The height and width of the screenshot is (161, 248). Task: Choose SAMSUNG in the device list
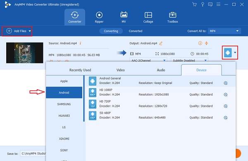tap(64, 104)
